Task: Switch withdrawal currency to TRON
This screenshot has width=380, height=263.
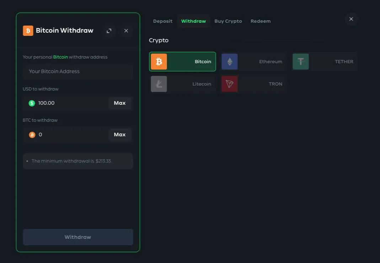Action: click(253, 84)
